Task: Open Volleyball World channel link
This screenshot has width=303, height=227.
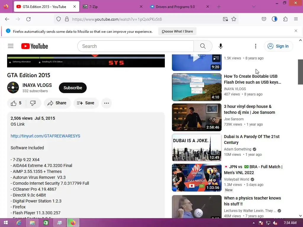Action: click(236, 179)
